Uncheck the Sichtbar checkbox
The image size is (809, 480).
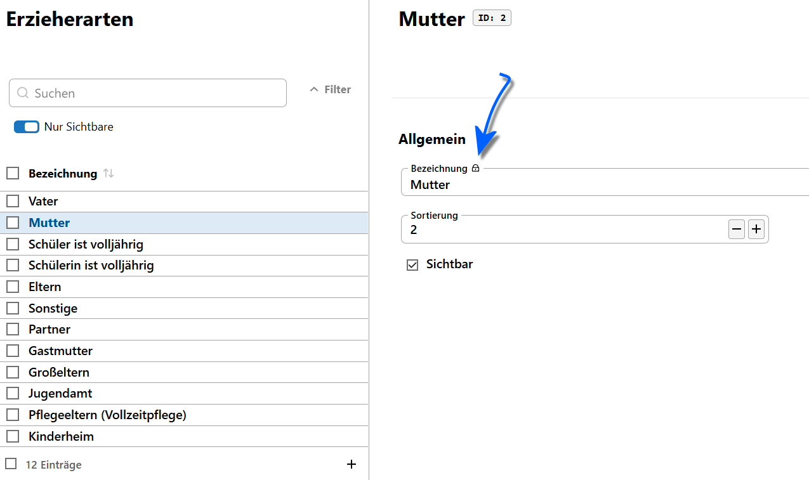coord(412,265)
